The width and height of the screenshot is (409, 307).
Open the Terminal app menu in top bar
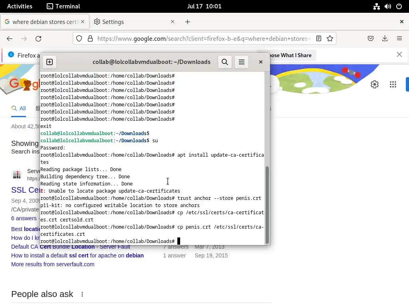(64, 6)
